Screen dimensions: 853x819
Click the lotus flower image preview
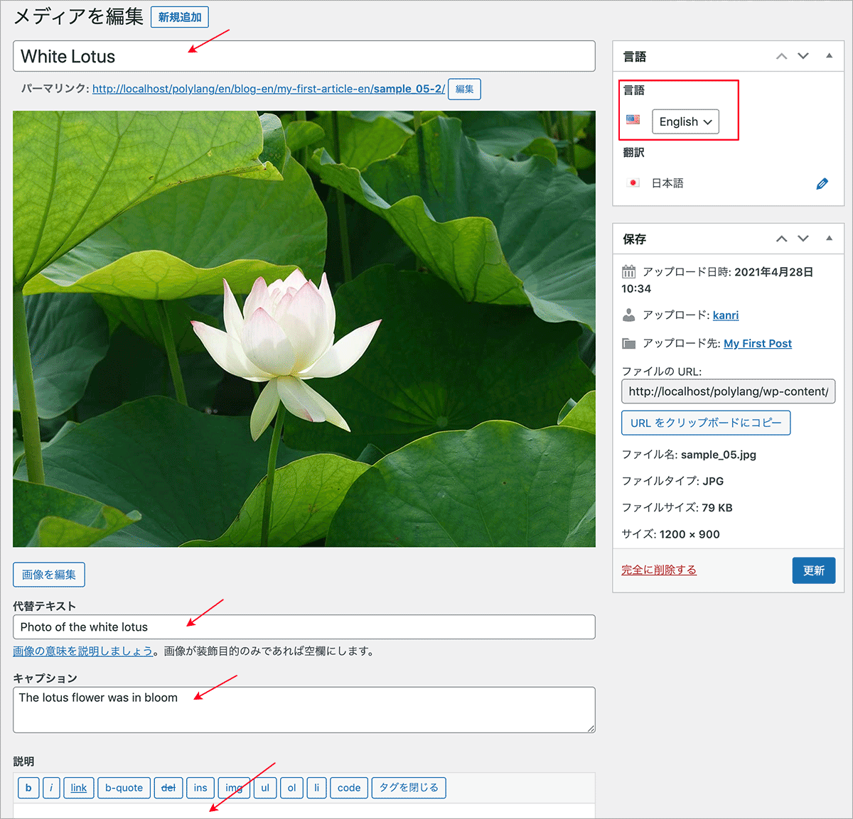304,328
